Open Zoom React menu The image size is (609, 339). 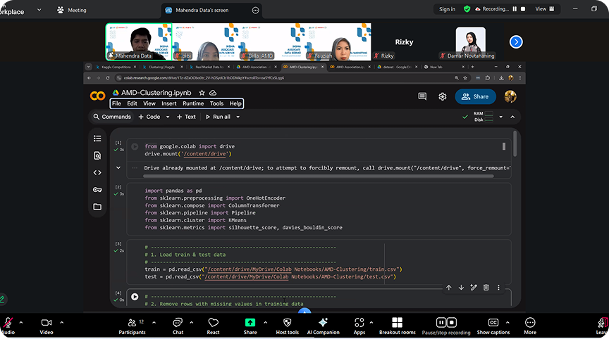tap(214, 326)
